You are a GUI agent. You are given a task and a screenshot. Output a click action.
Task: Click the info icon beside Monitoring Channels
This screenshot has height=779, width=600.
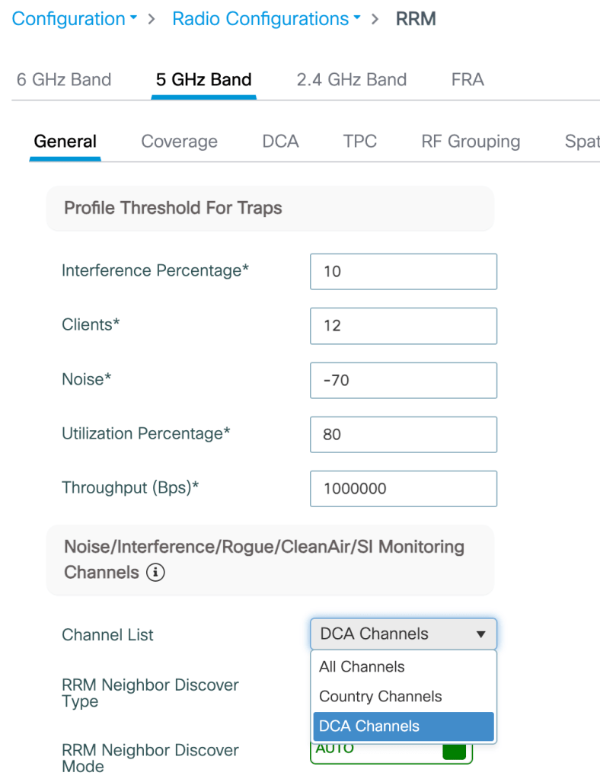155,573
